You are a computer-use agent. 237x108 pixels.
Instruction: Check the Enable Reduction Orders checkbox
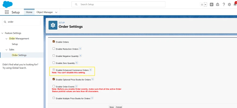tap(54, 49)
